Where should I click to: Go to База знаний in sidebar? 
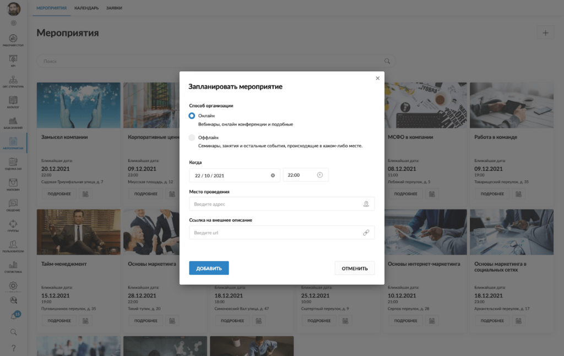[x=13, y=122]
